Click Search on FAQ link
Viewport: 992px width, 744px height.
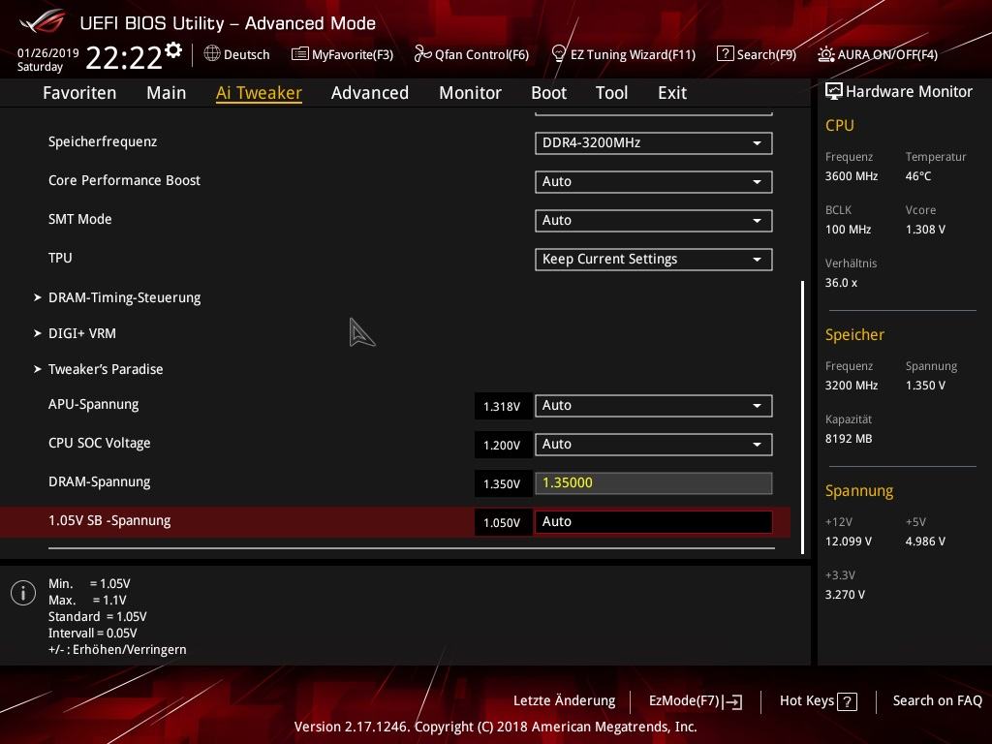[938, 701]
